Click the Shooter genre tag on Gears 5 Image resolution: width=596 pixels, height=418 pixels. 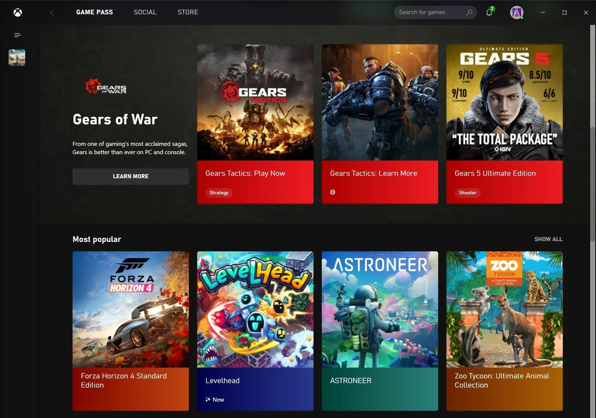tap(467, 192)
